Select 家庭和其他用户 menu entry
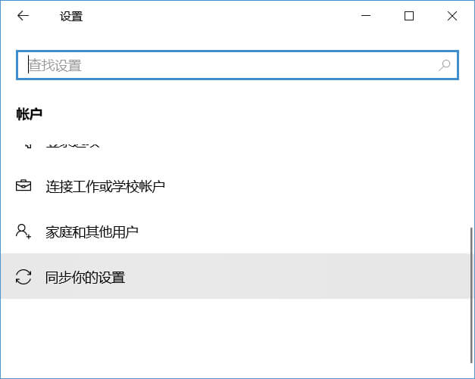The width and height of the screenshot is (475, 379). [x=92, y=231]
